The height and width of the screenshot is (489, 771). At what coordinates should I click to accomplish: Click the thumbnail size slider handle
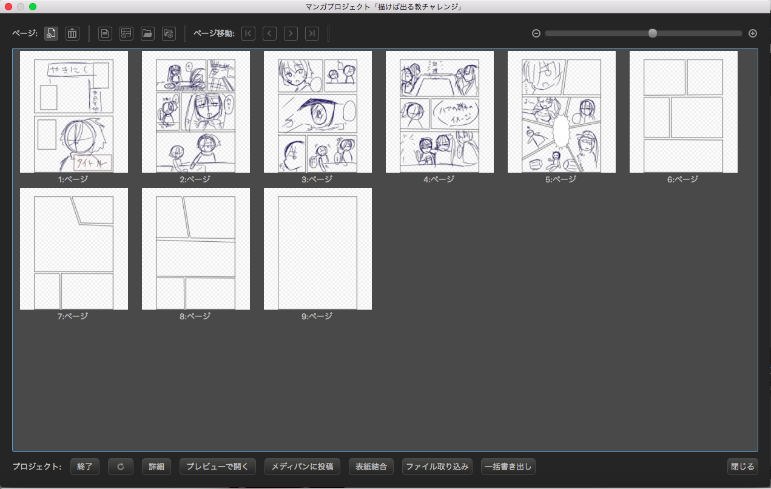pos(653,34)
